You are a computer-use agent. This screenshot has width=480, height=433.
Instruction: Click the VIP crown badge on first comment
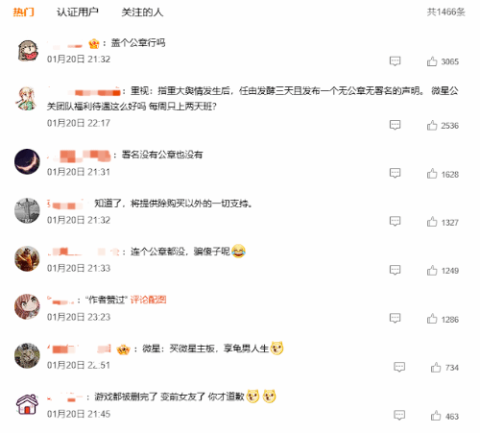[94, 43]
